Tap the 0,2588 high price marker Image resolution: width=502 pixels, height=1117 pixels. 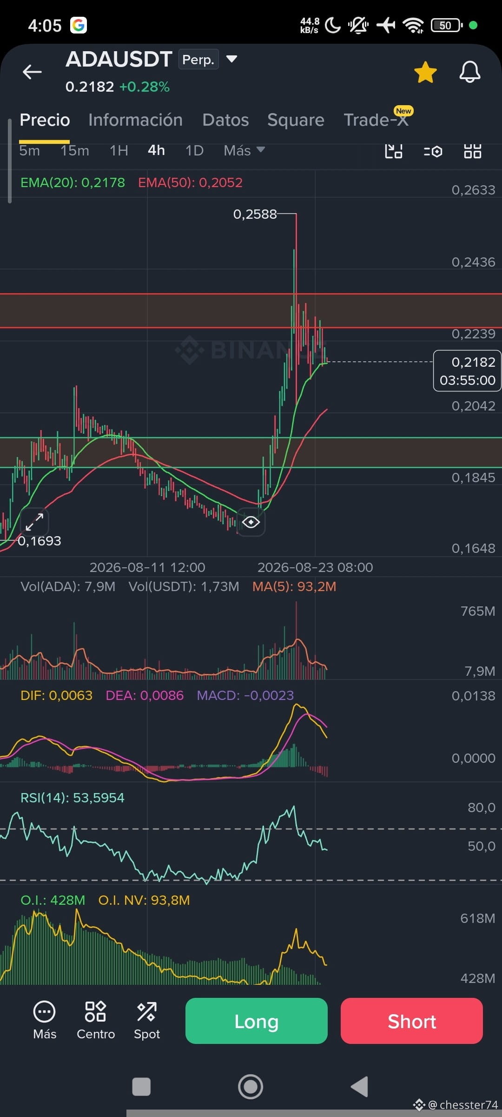click(x=255, y=214)
